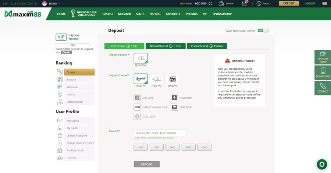
Task: Click the Instant Rebate hand icon
Action: tap(60, 102)
